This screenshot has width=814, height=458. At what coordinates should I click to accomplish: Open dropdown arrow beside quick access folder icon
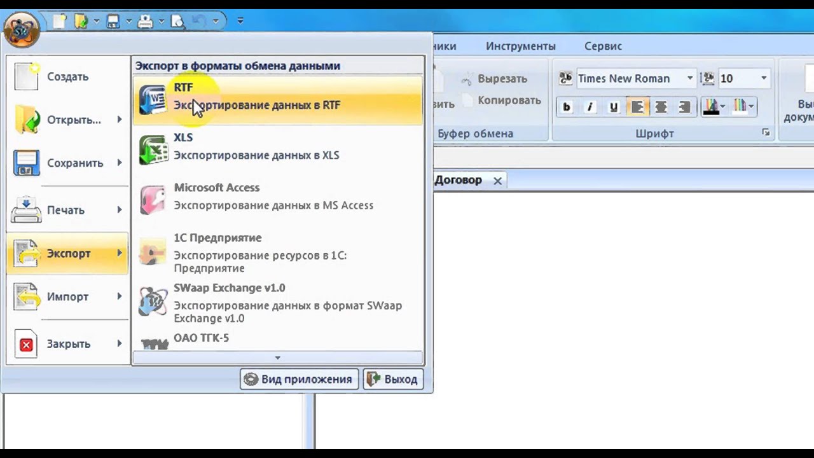pos(97,22)
